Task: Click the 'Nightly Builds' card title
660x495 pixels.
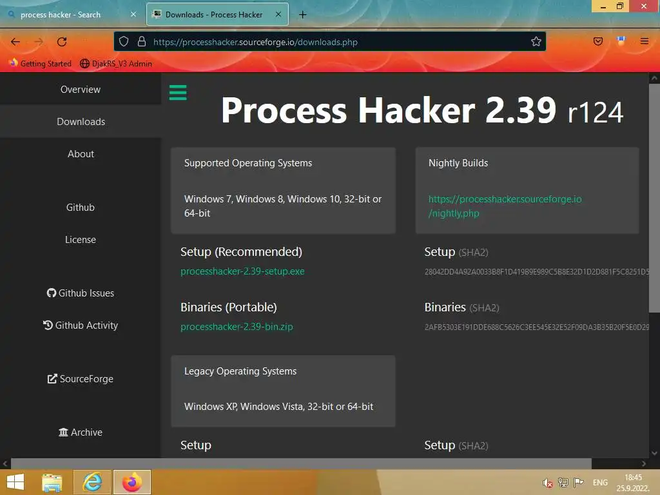Action: click(458, 163)
